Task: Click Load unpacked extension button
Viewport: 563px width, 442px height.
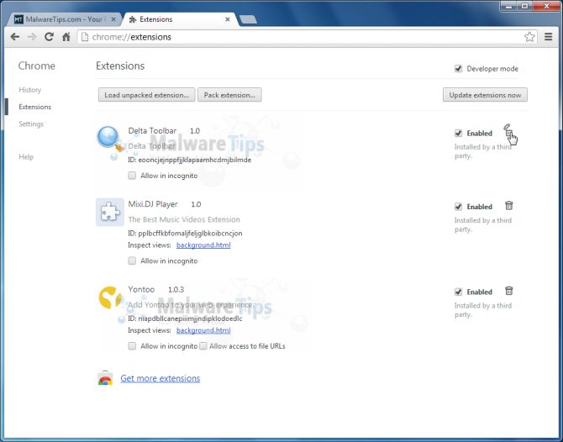Action: pyautogui.click(x=146, y=95)
